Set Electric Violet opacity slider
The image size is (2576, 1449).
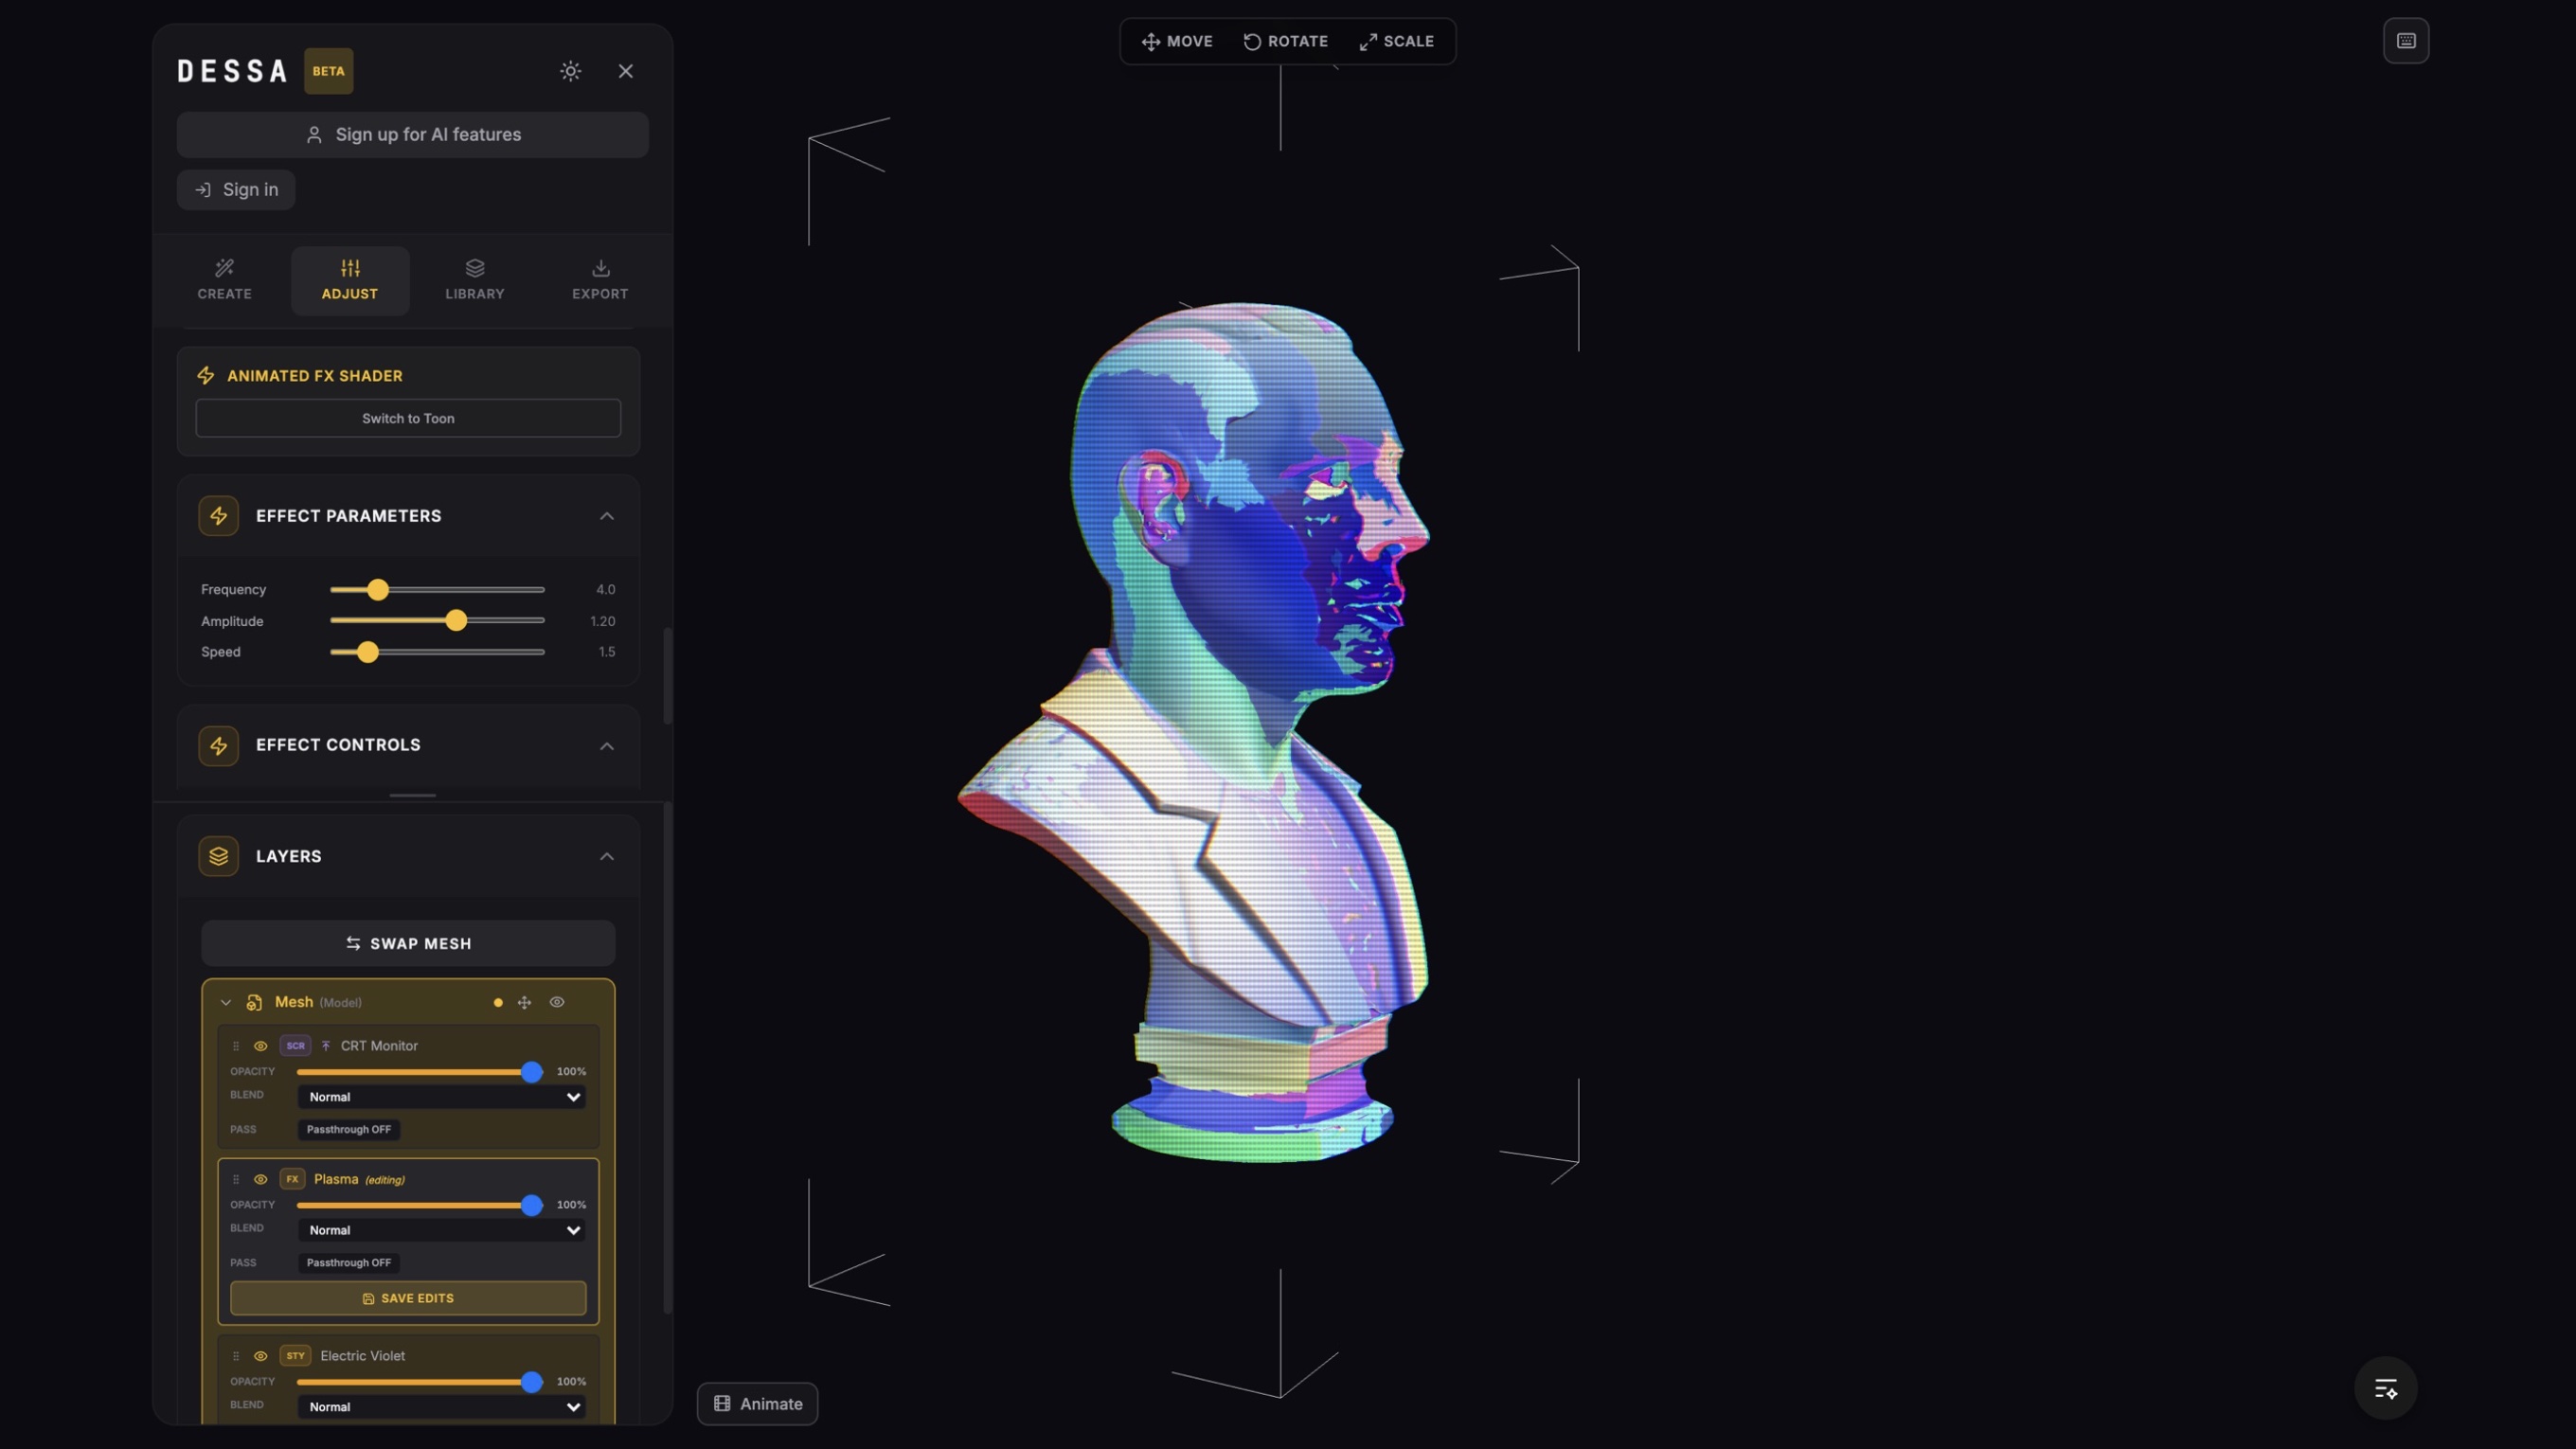click(x=420, y=1382)
